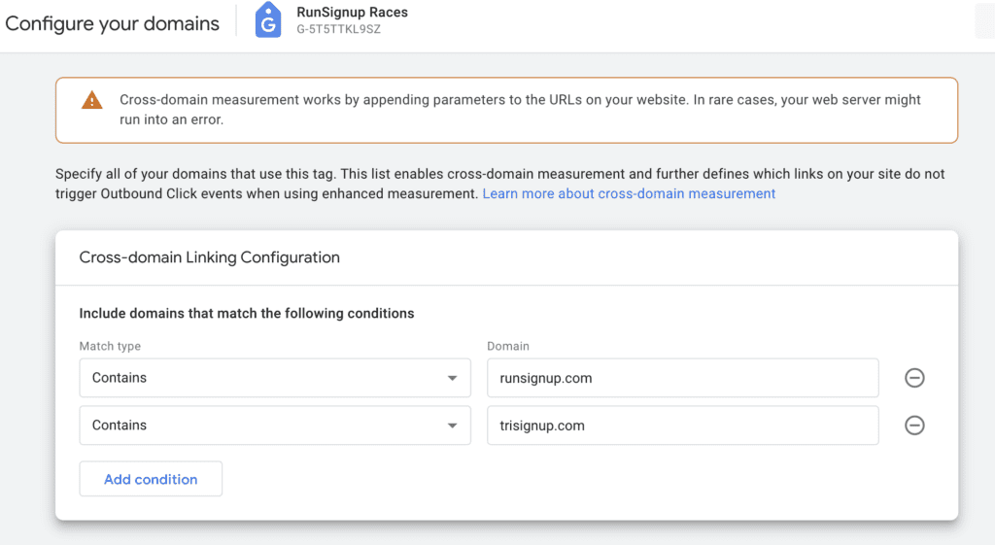
Task: Click the Cross-domain Linking Configuration header
Action: [210, 257]
